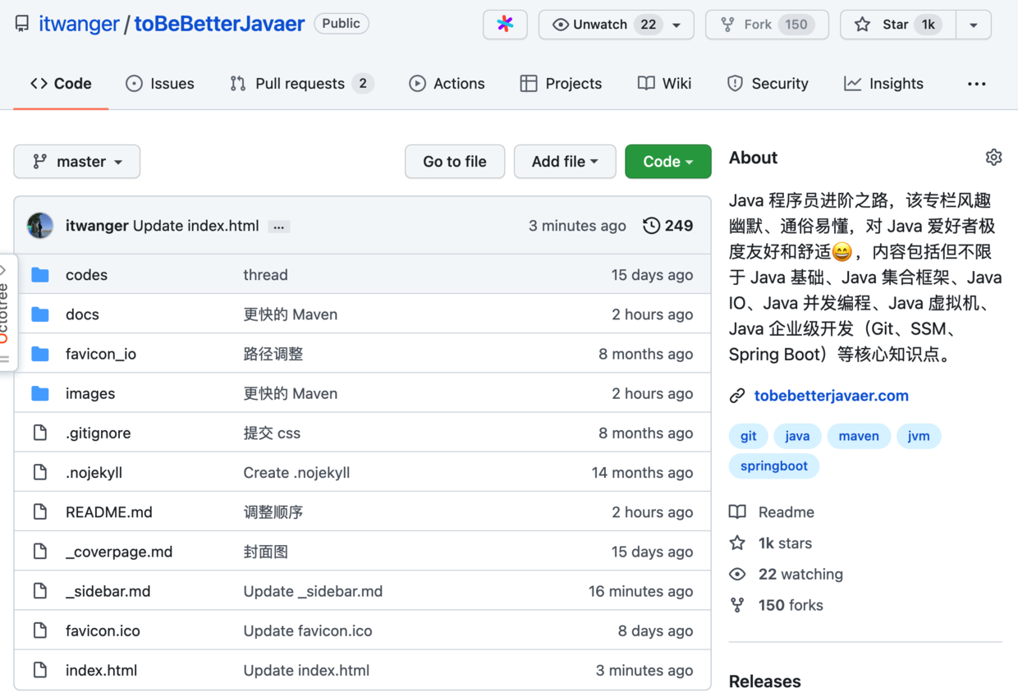This screenshot has width=1018, height=697.
Task: Open the tobebetterjavaer.com website link
Action: coord(831,396)
